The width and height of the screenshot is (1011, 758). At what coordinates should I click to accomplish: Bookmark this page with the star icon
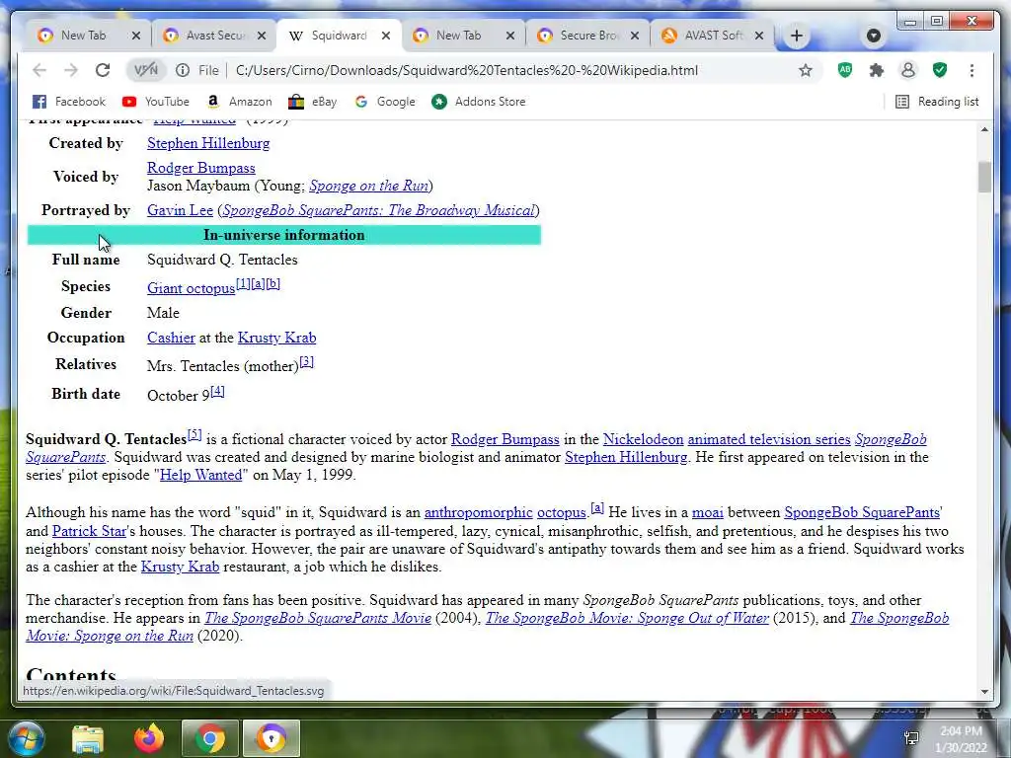pyautogui.click(x=806, y=70)
